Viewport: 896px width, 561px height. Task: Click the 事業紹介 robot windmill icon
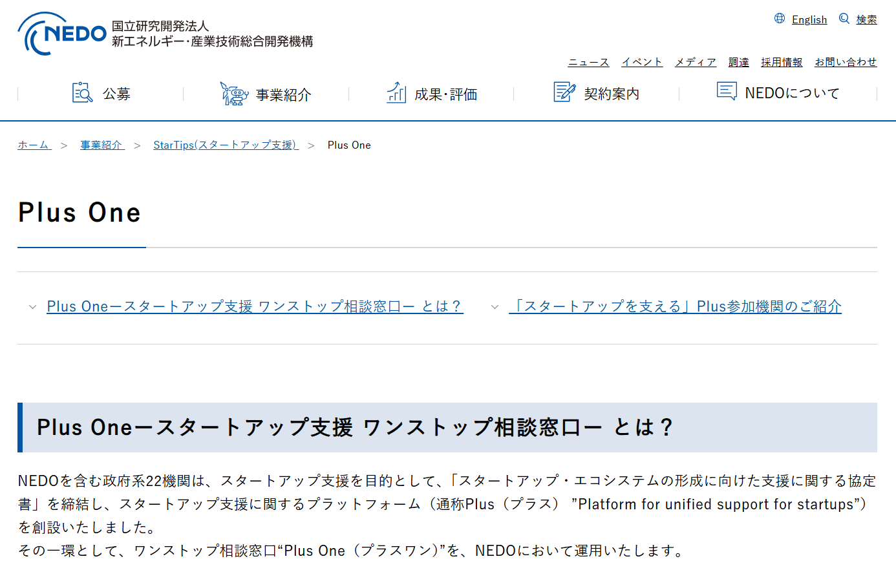234,93
